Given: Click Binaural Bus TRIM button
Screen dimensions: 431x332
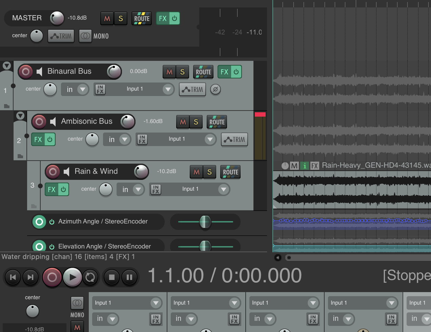Looking at the screenshot, I should pyautogui.click(x=192, y=89).
